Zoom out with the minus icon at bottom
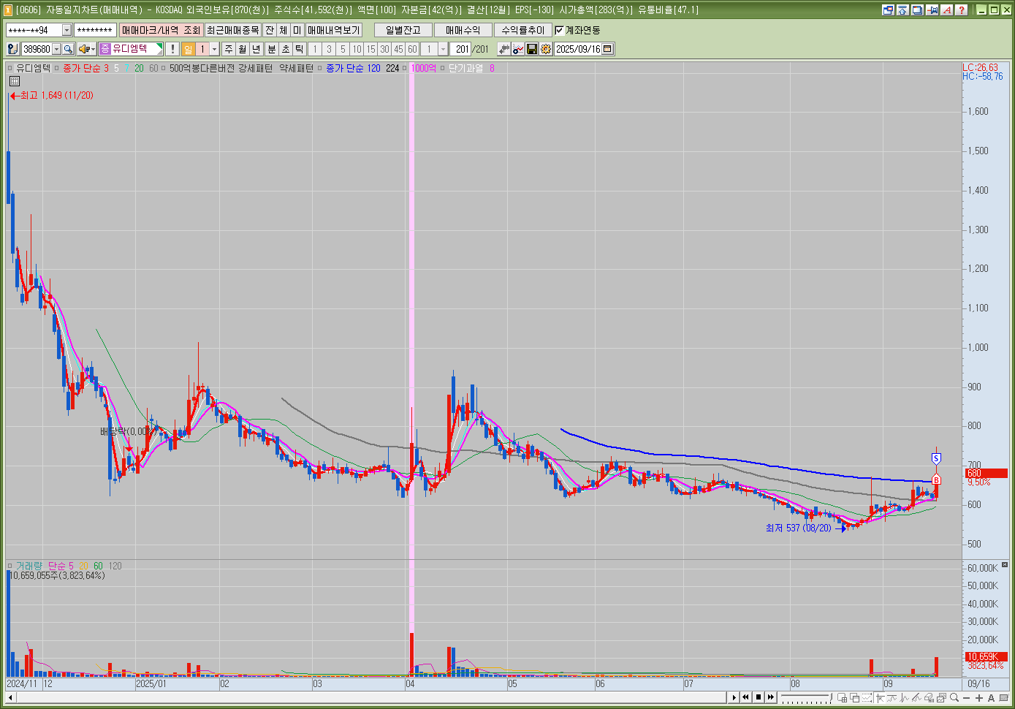This screenshot has width=1015, height=709. pos(966,697)
